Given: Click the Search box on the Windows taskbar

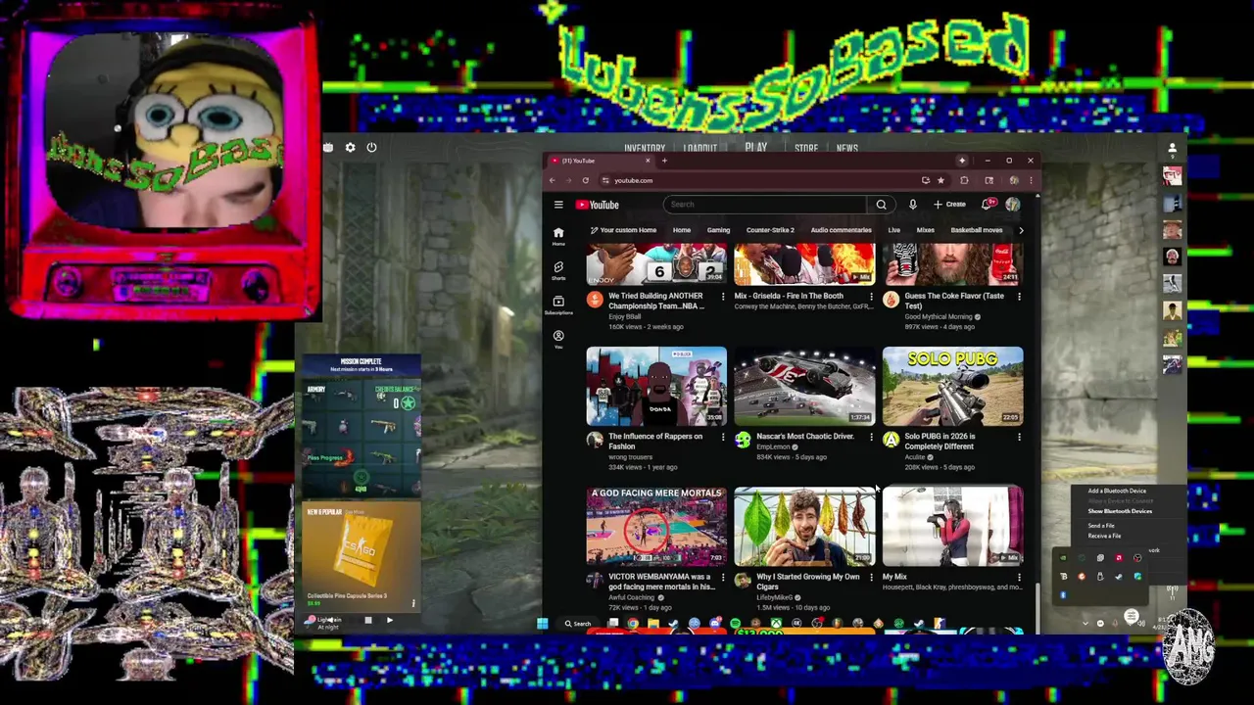Looking at the screenshot, I should 578,624.
